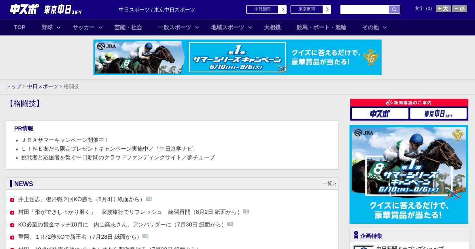Viewport: 475px width, 249px height.
Task: Decrease text size with 小 button
Action: point(460,9)
